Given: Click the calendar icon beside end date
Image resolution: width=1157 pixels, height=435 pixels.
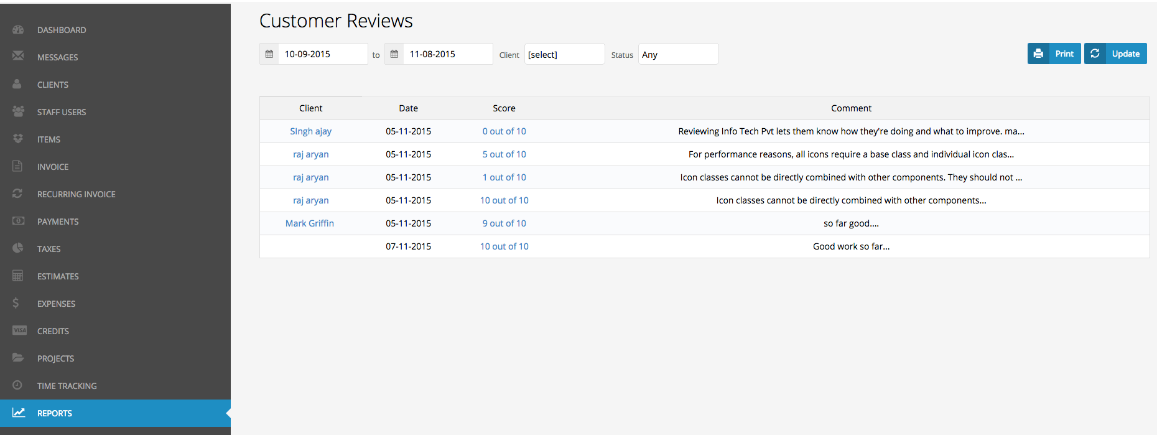Looking at the screenshot, I should pos(394,54).
